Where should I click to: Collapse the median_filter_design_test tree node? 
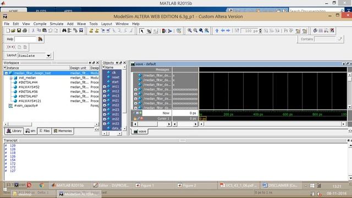click(x=6, y=73)
